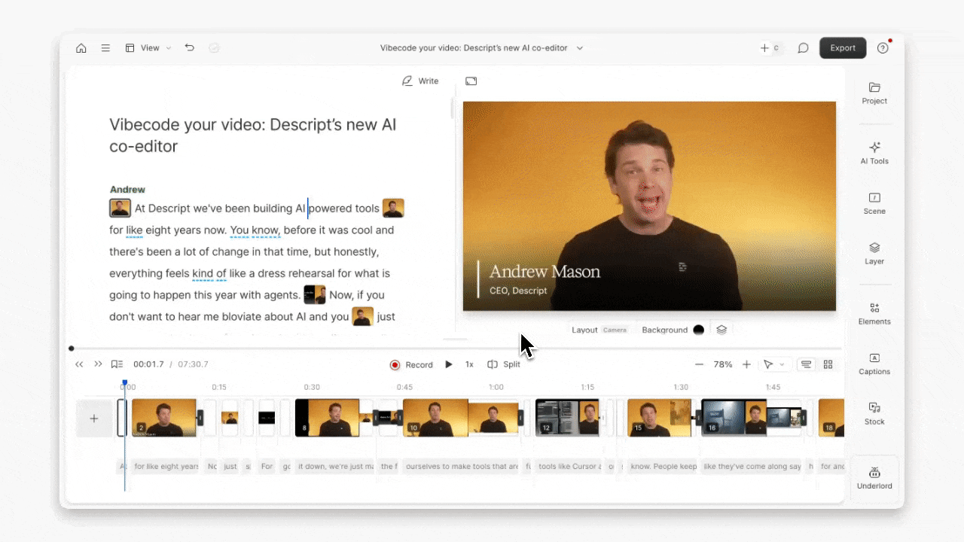Click the blue playhead marker in timeline
This screenshot has height=542, width=964.
[x=125, y=384]
